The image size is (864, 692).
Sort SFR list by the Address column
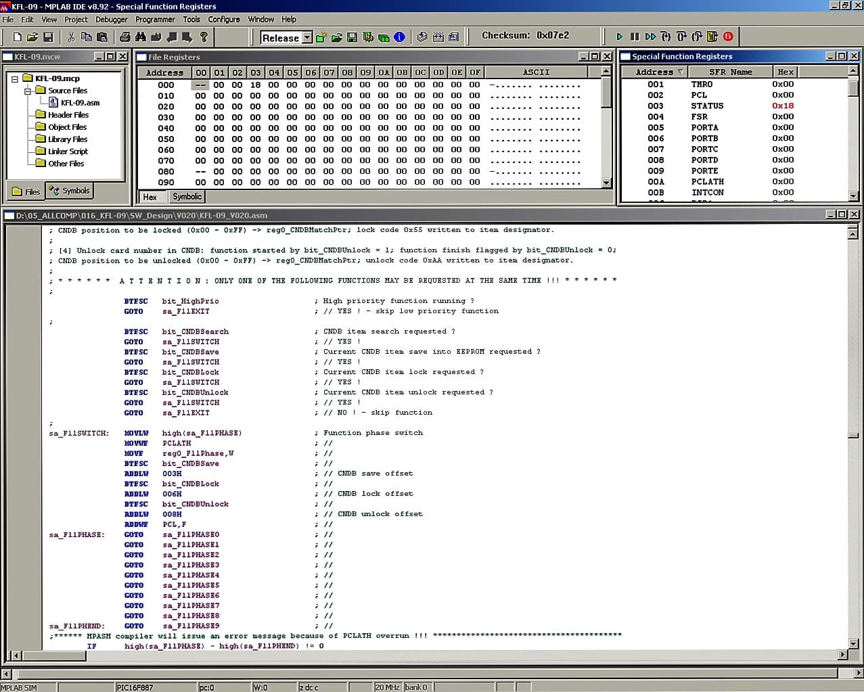point(660,72)
